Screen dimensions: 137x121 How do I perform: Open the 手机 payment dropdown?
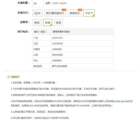[89, 13]
